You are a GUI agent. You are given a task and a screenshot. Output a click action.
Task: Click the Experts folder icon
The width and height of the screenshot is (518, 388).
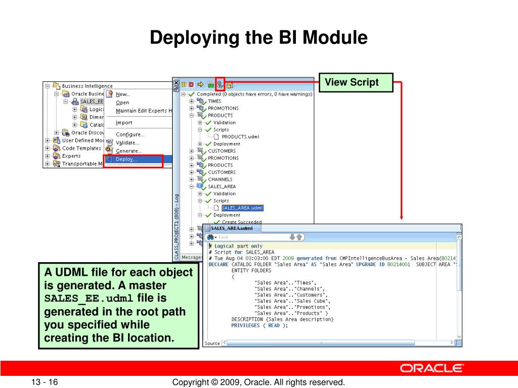point(57,156)
